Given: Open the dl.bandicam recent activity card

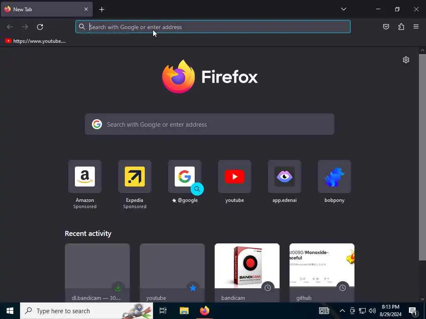Looking at the screenshot, I should (97, 272).
